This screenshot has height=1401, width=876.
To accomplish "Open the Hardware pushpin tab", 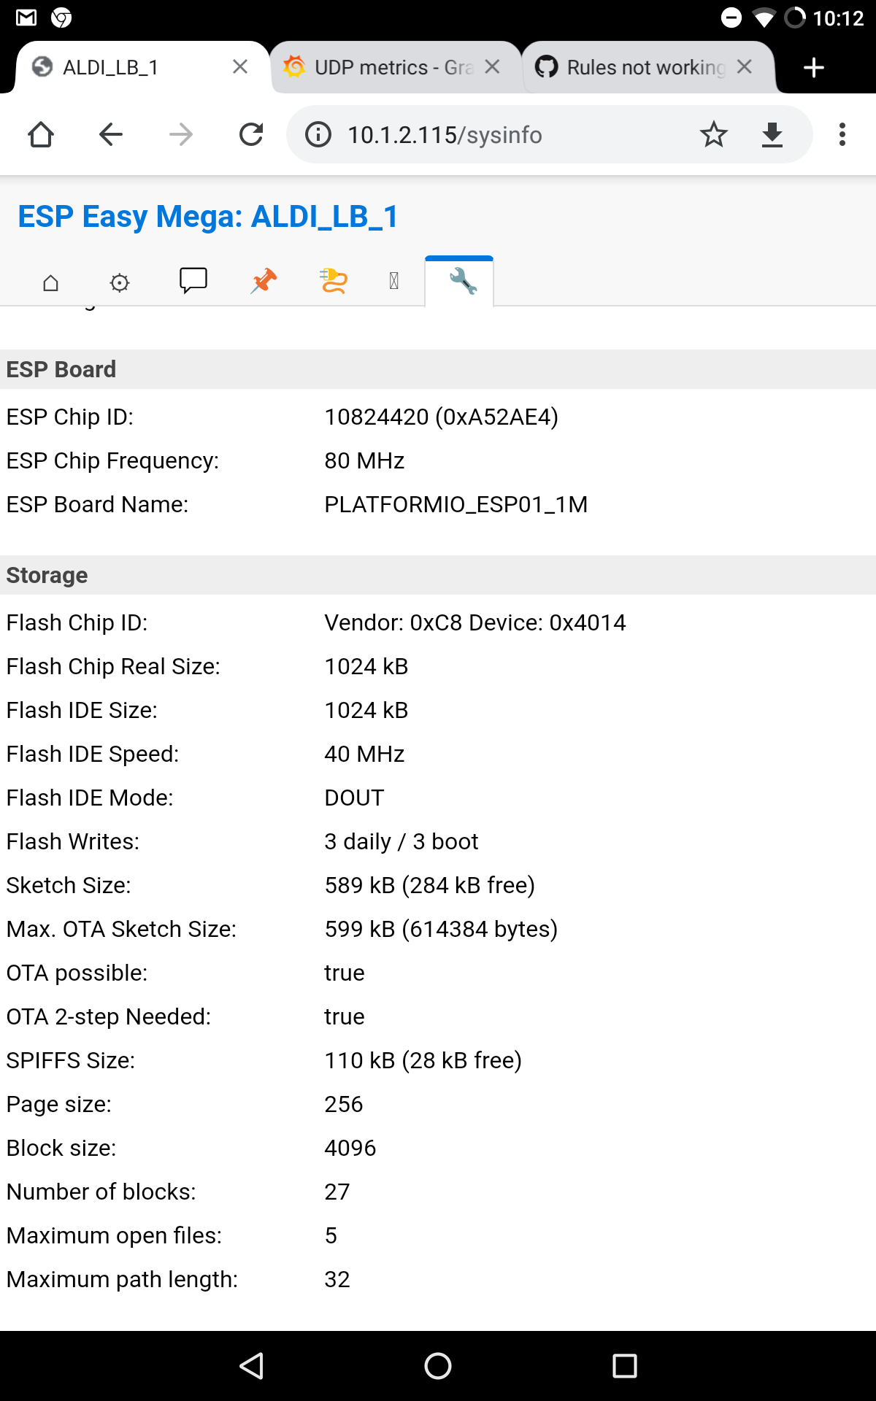I will (x=264, y=281).
